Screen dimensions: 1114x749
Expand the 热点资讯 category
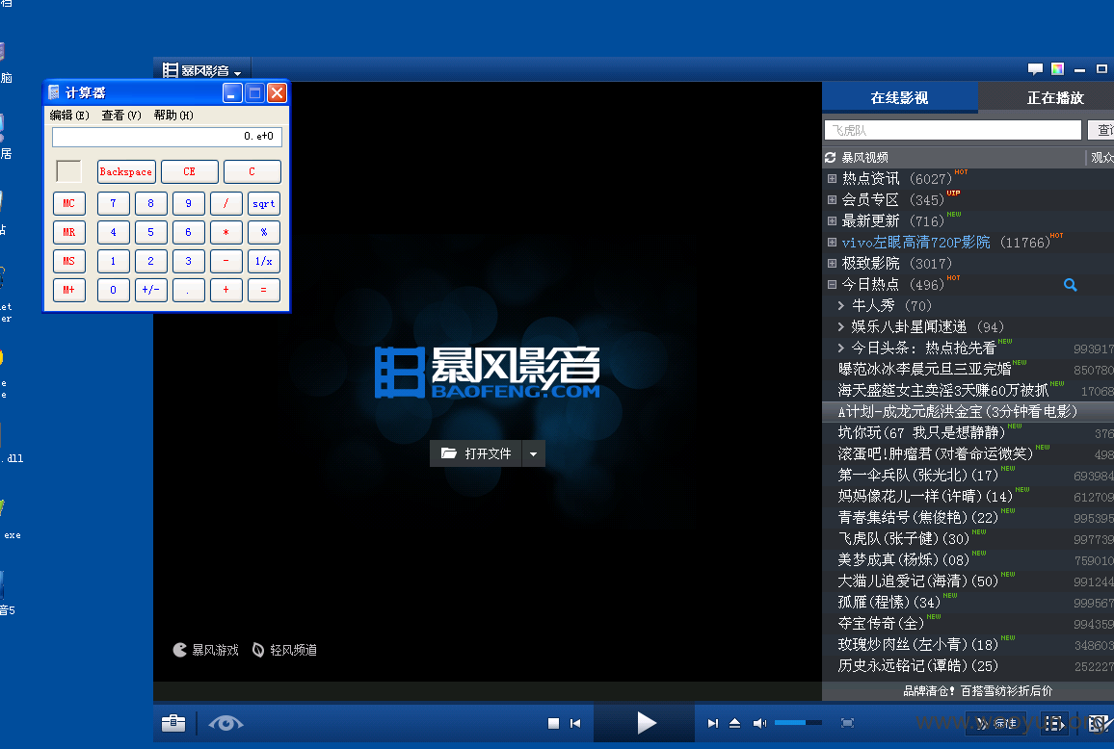pos(832,179)
